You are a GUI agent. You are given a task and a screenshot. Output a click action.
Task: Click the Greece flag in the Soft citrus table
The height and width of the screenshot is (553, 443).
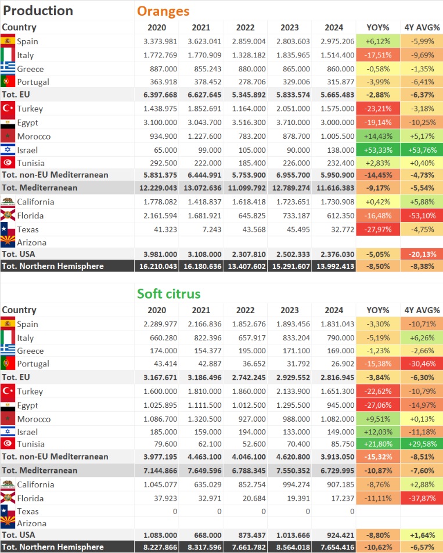[8, 350]
